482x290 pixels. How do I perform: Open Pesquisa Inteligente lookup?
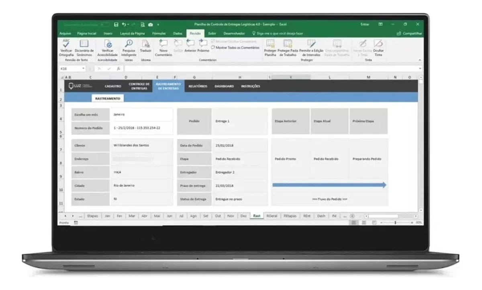pos(129,48)
